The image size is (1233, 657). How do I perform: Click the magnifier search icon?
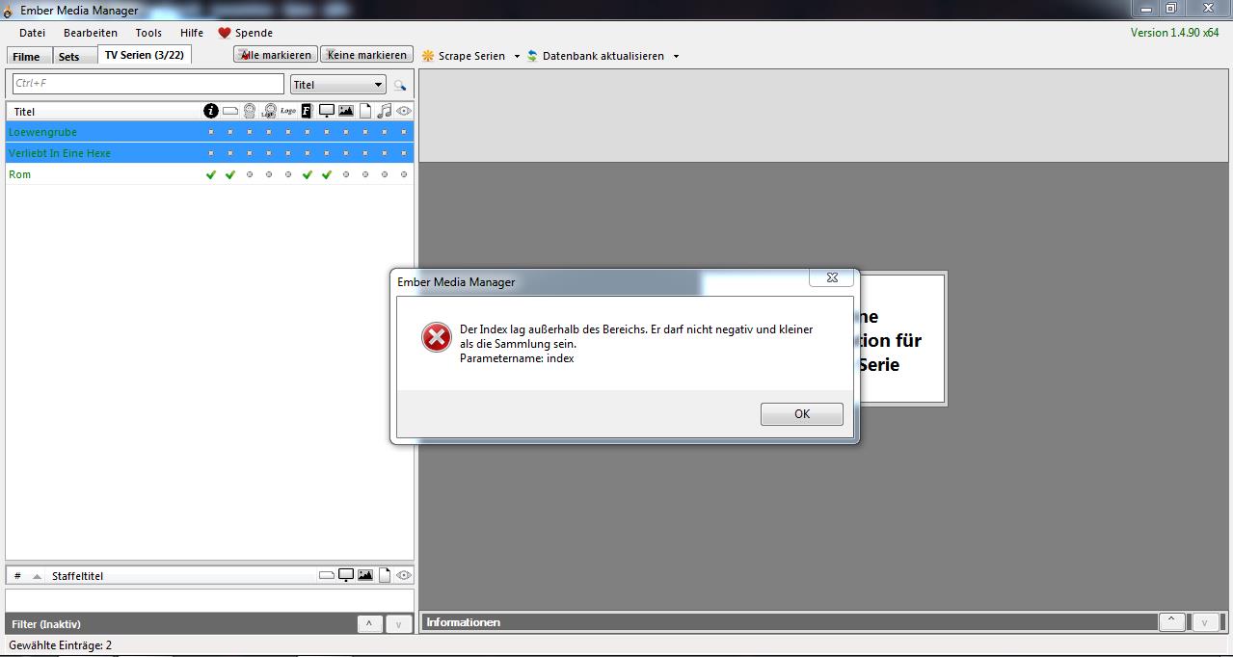(x=400, y=85)
